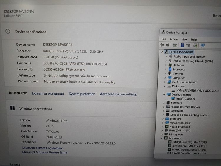
Task: Click the Edition value Windows 11 Pro
Action: (57, 121)
